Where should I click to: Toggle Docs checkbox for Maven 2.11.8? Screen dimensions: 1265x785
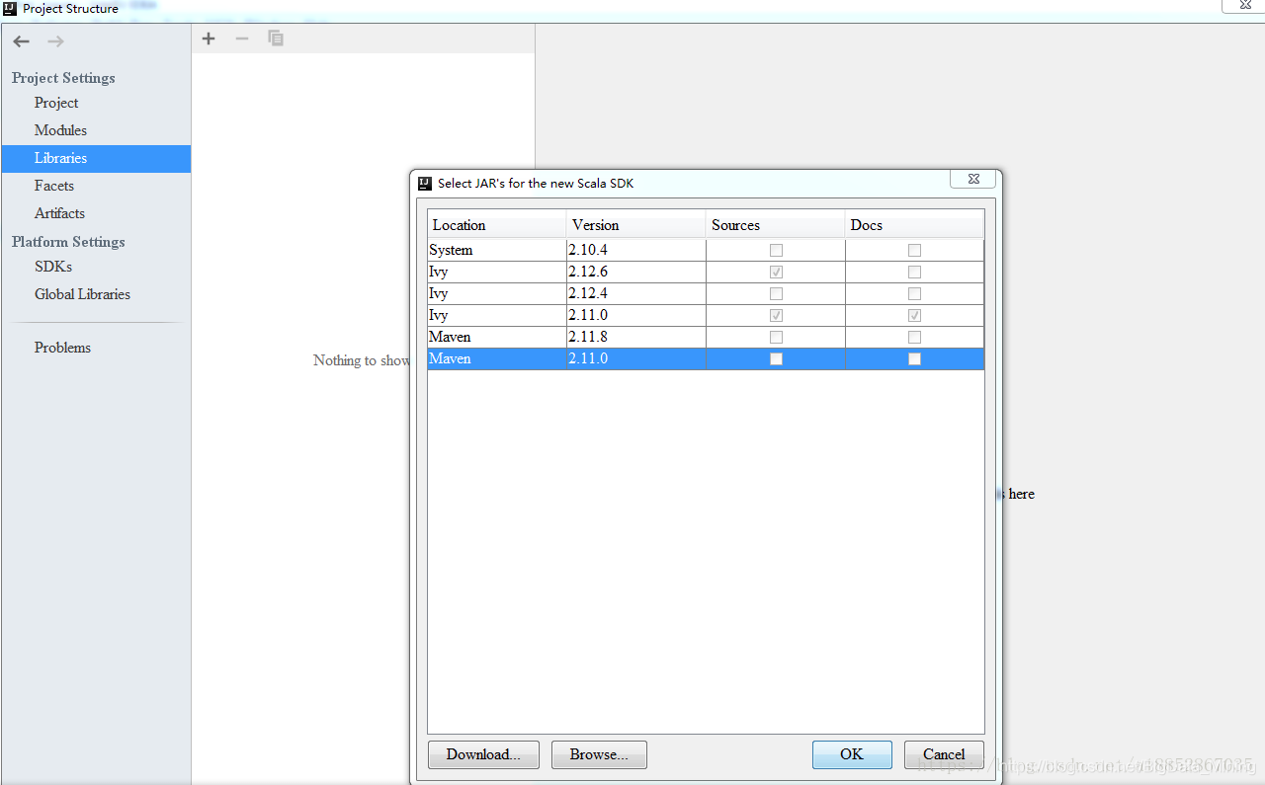pos(914,338)
